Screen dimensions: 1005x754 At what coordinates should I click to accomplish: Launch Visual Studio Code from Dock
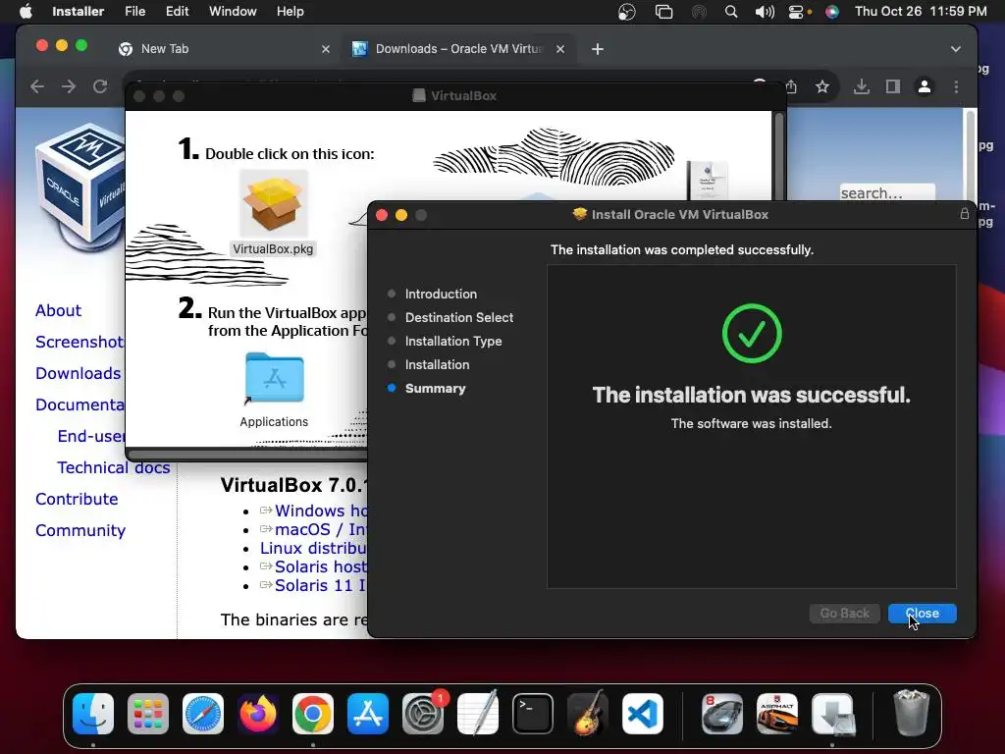click(x=643, y=714)
